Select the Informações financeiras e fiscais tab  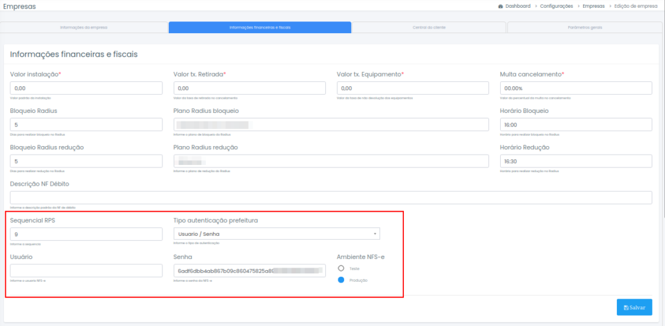tap(260, 27)
